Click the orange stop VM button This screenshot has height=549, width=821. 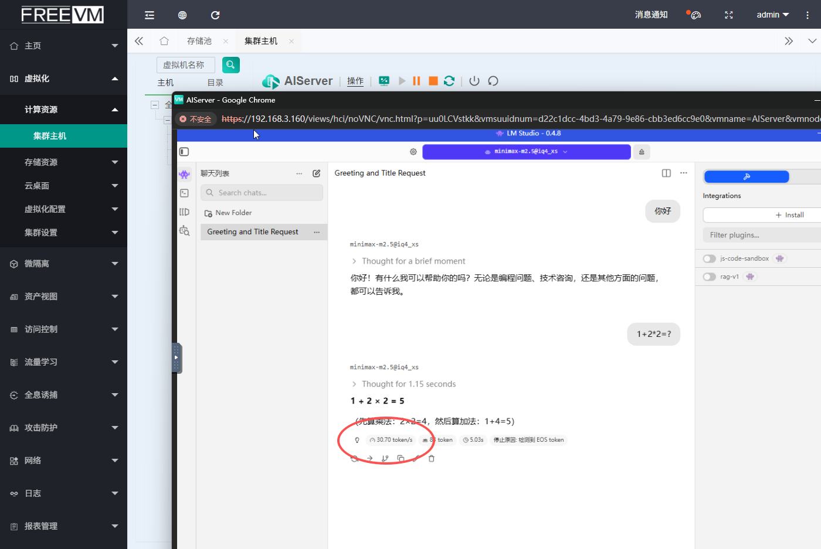click(x=433, y=81)
